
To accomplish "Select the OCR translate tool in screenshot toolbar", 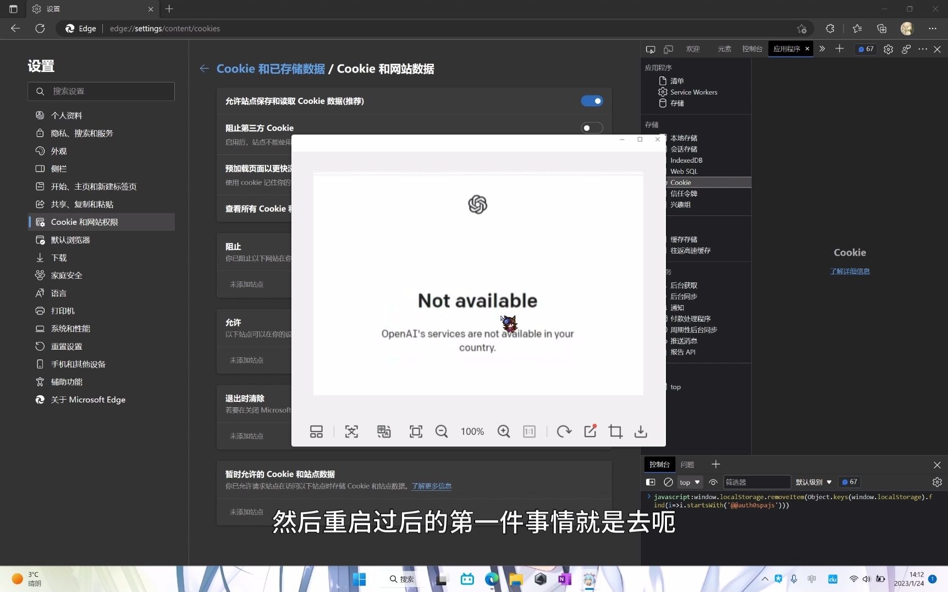I will pos(384,431).
